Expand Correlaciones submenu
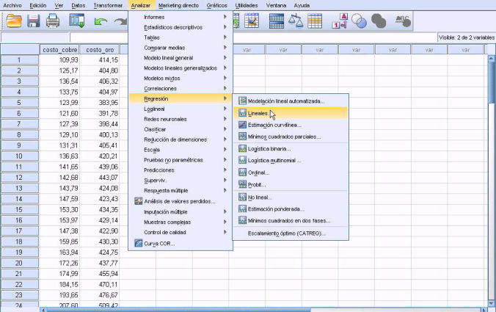 tap(180, 88)
